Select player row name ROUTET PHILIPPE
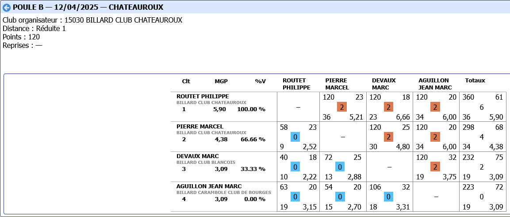 pyautogui.click(x=203, y=97)
